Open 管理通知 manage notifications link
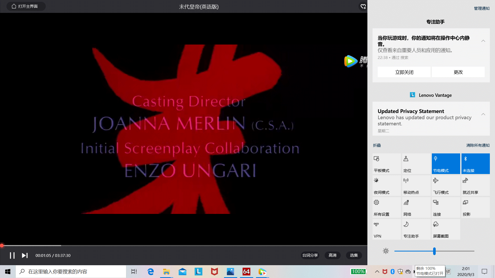Image resolution: width=495 pixels, height=278 pixels. click(x=482, y=8)
